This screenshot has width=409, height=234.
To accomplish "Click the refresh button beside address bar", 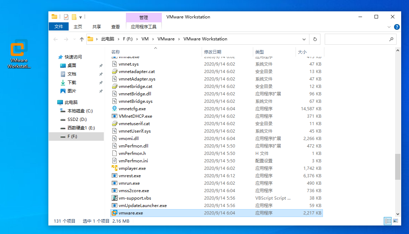I will click(315, 39).
